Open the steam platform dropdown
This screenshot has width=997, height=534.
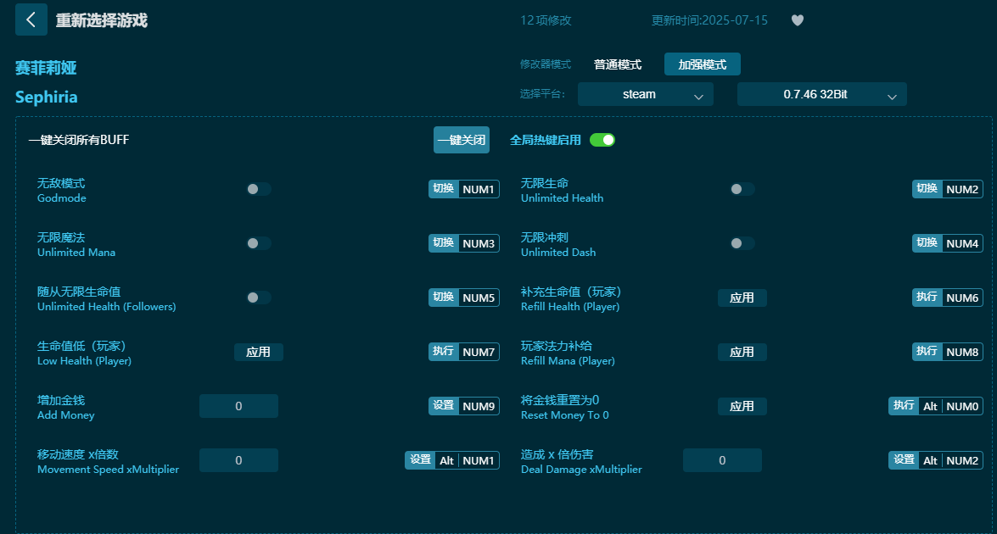(x=645, y=95)
